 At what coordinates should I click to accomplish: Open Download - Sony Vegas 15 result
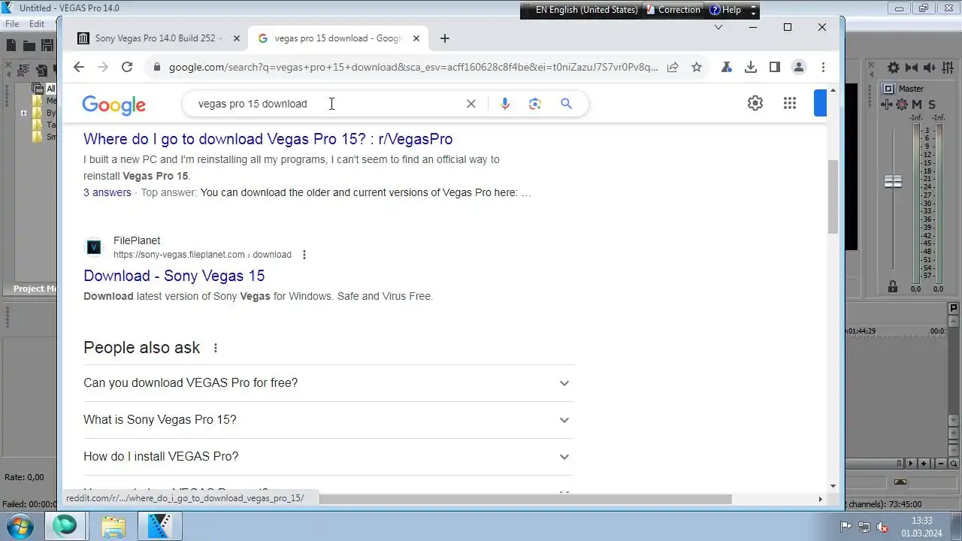[174, 276]
